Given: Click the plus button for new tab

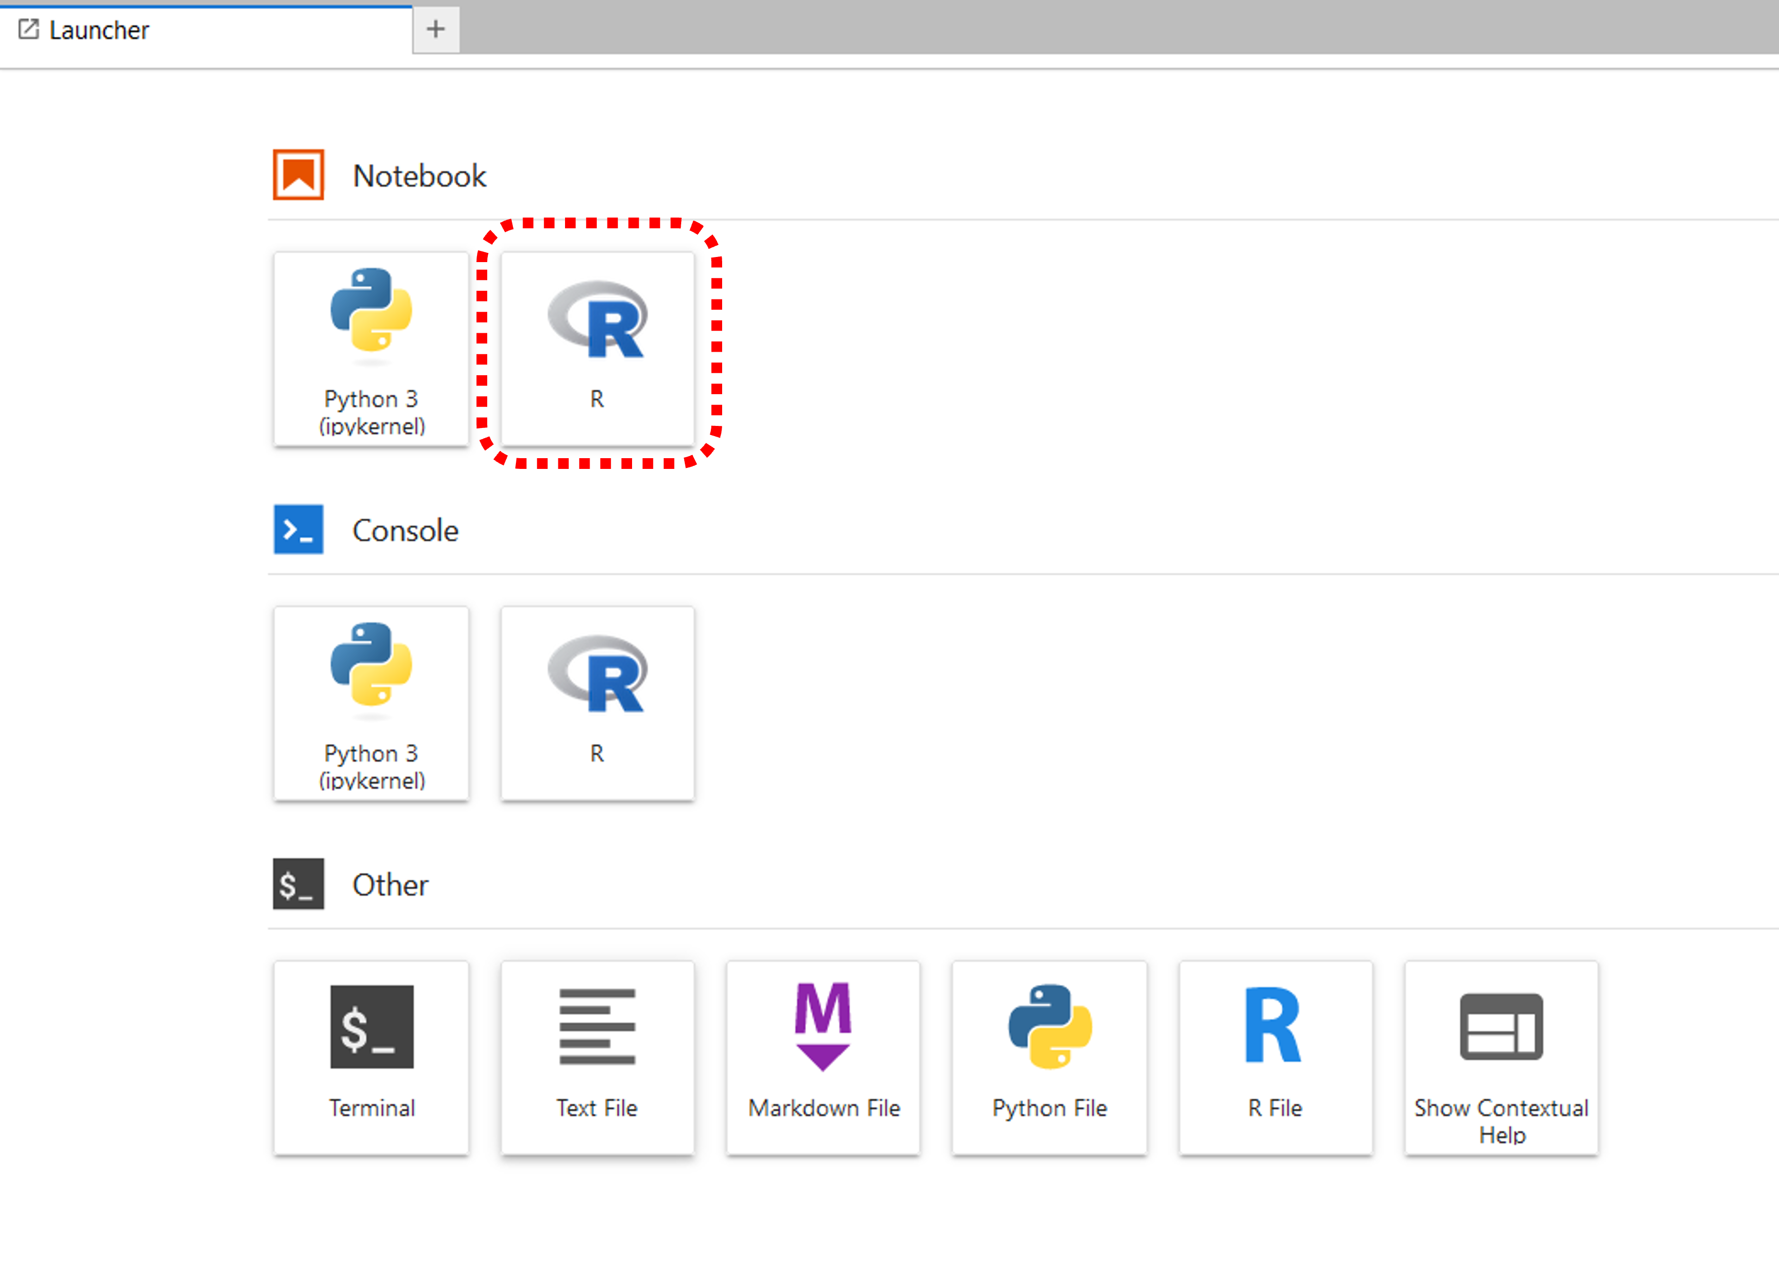Looking at the screenshot, I should click(436, 30).
